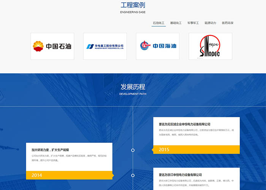This screenshot has width=266, height=190.
Task: Switch to the 医药环保 tab
Action: pos(228,23)
